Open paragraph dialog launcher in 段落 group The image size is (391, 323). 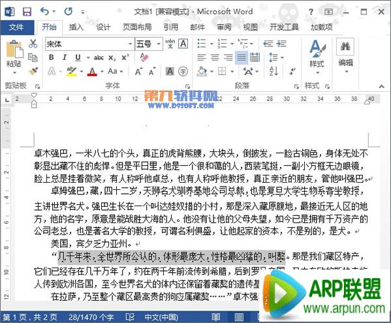[x=296, y=87]
